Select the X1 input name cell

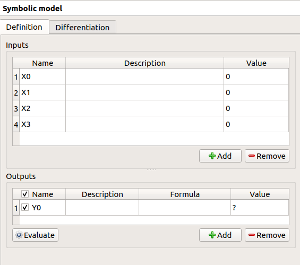tap(42, 92)
